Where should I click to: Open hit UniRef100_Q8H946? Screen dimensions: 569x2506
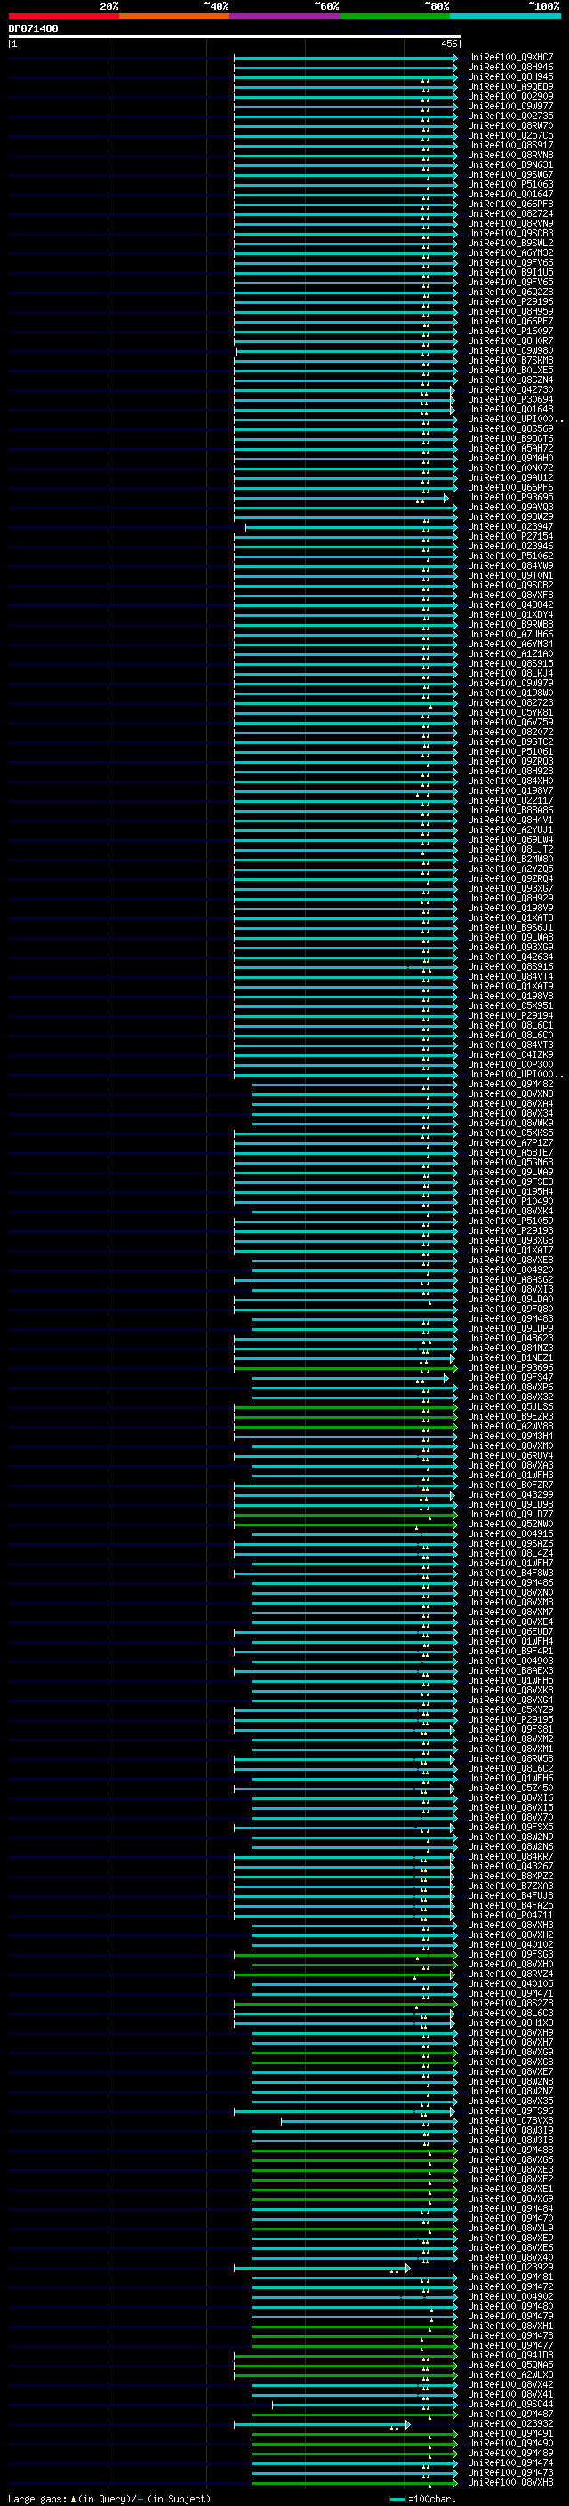(x=510, y=68)
